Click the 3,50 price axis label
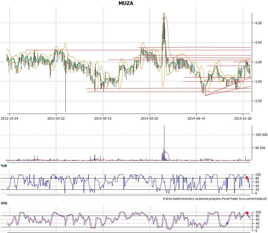Image resolution: width=268 pixels, height=233 pixels. [258, 62]
